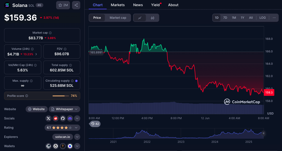
Task: Open Volume (24h) details arrow
Action: [x=36, y=54]
